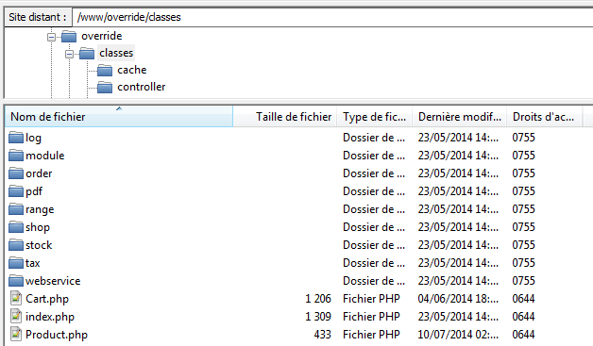The image size is (593, 346).
Task: Click Cart.php permissions 0644
Action: pos(523,299)
